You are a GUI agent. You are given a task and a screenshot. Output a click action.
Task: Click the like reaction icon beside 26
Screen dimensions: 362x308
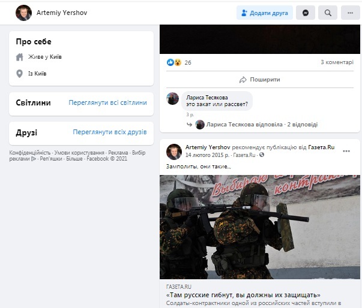pyautogui.click(x=170, y=62)
